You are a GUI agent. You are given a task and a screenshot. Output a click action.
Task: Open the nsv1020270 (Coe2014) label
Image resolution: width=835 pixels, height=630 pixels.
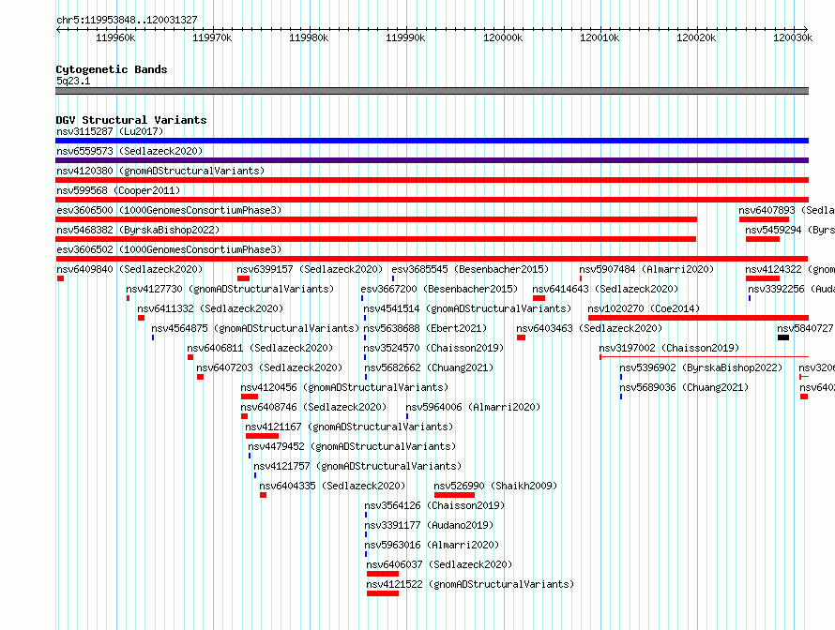[644, 308]
